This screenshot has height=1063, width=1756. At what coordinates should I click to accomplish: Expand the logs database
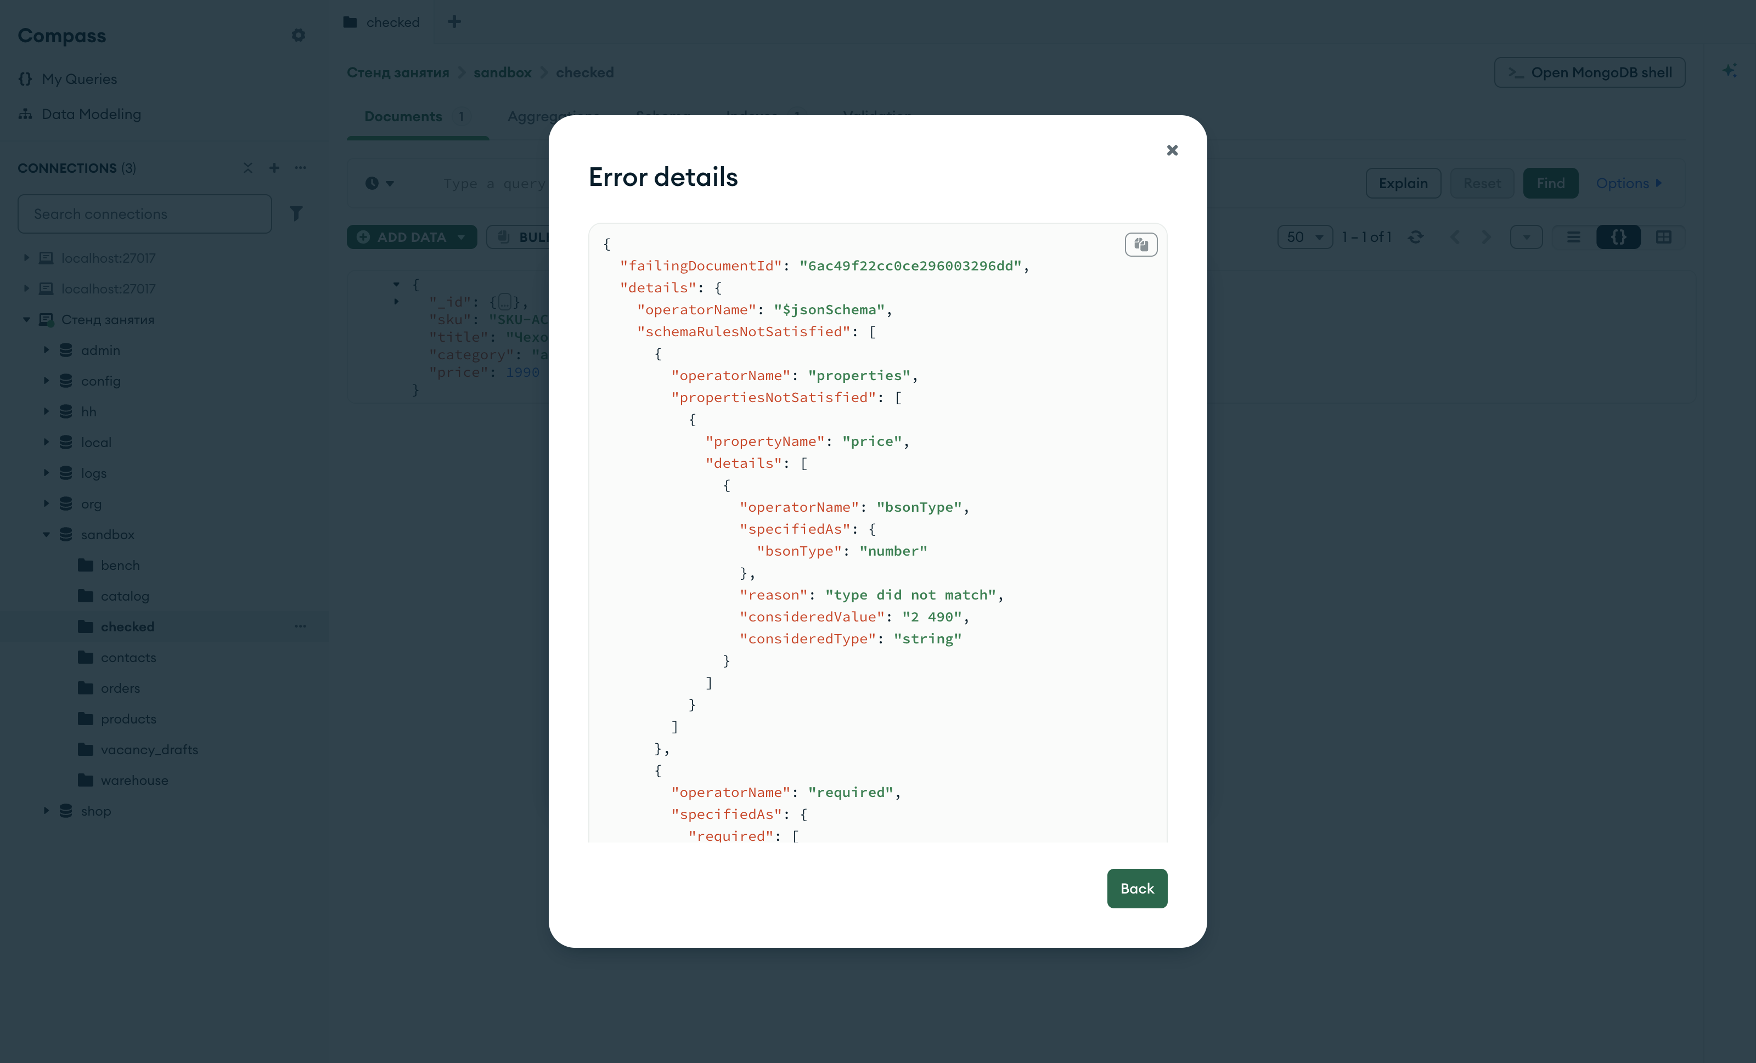pos(46,472)
